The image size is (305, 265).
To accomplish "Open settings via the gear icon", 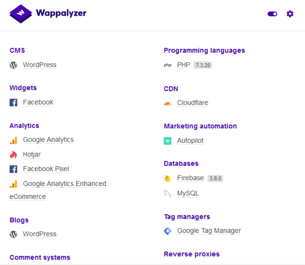I will point(290,14).
